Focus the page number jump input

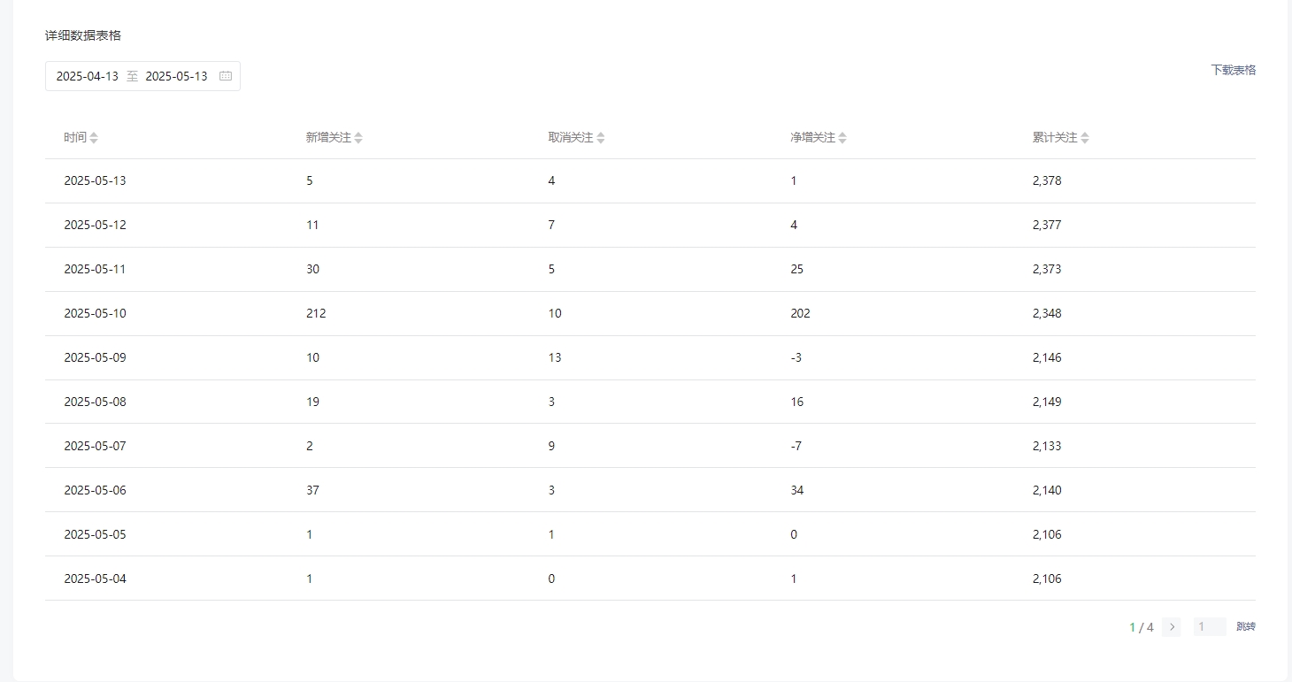[x=1210, y=627]
